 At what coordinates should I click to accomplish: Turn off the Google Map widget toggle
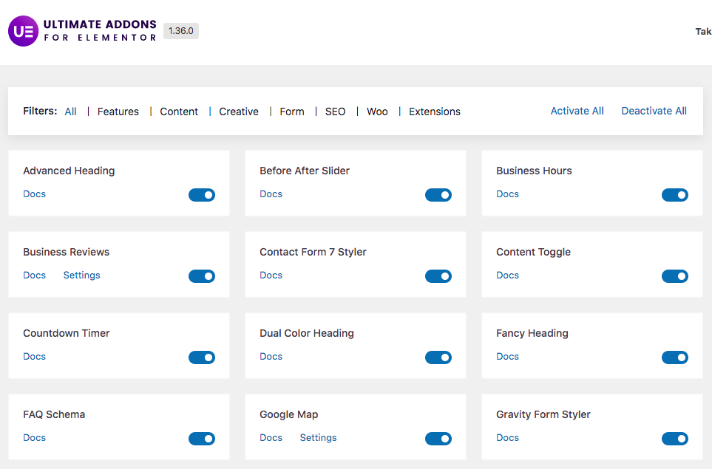[x=438, y=439]
